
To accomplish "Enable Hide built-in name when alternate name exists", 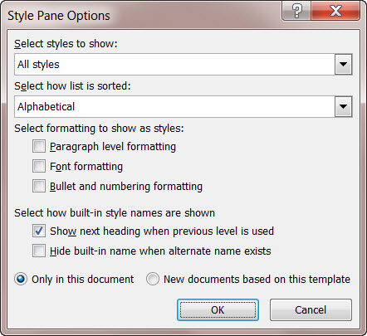I will [39, 251].
